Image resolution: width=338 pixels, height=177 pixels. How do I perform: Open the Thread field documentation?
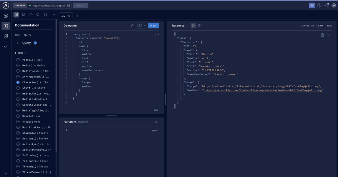pyautogui.click(x=35, y=166)
